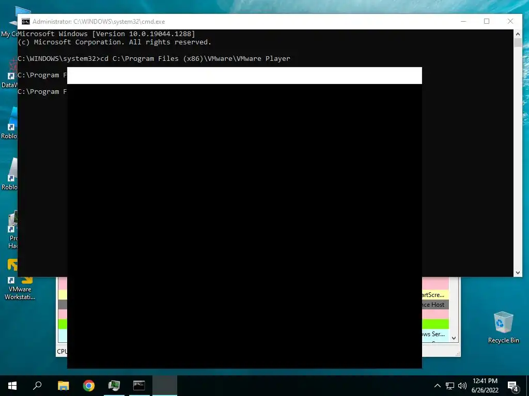Open taskbar Search magnifier
The height and width of the screenshot is (396, 529).
pyautogui.click(x=37, y=386)
